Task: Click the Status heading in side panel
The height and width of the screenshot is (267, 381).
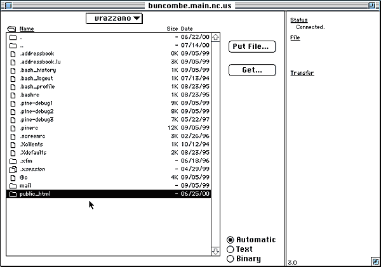Action: [x=299, y=20]
